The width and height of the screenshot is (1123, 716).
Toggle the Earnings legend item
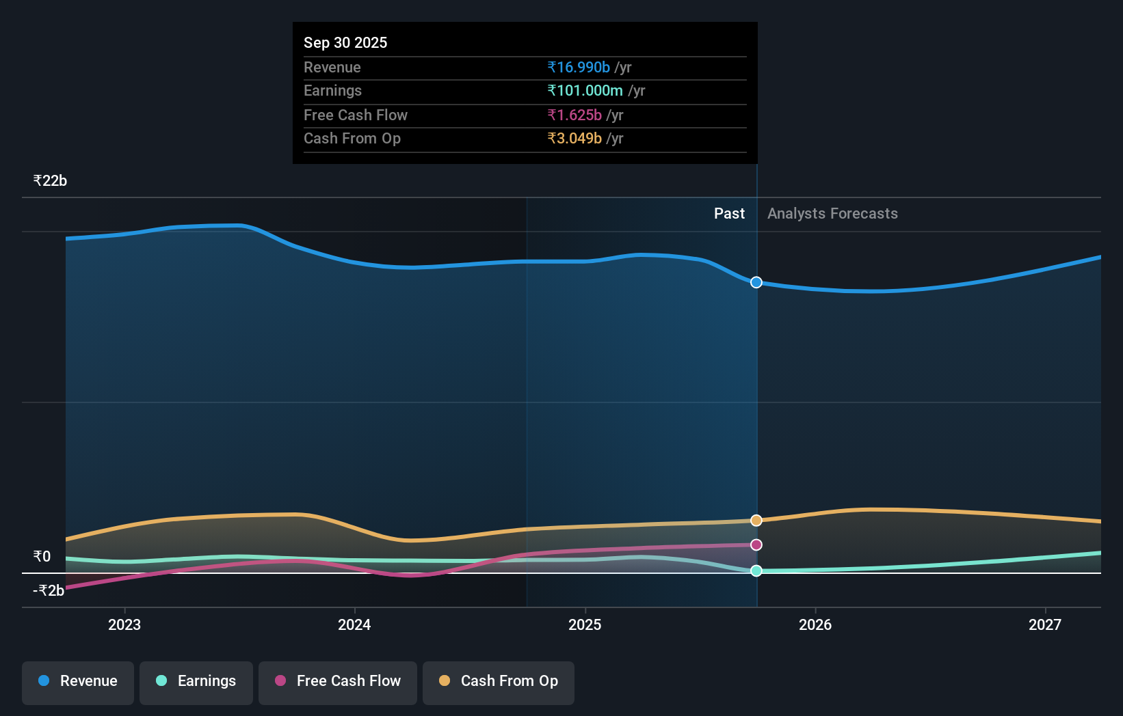click(196, 681)
